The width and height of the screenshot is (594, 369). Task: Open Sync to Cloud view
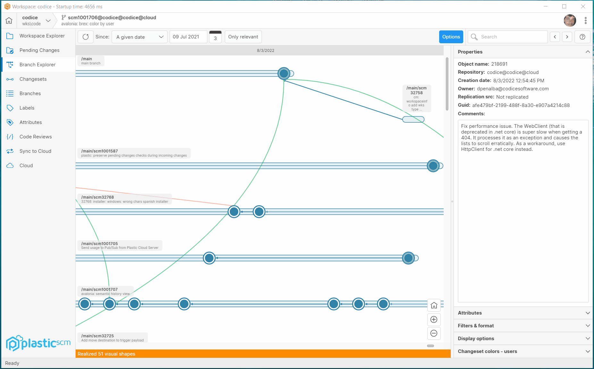pyautogui.click(x=35, y=151)
